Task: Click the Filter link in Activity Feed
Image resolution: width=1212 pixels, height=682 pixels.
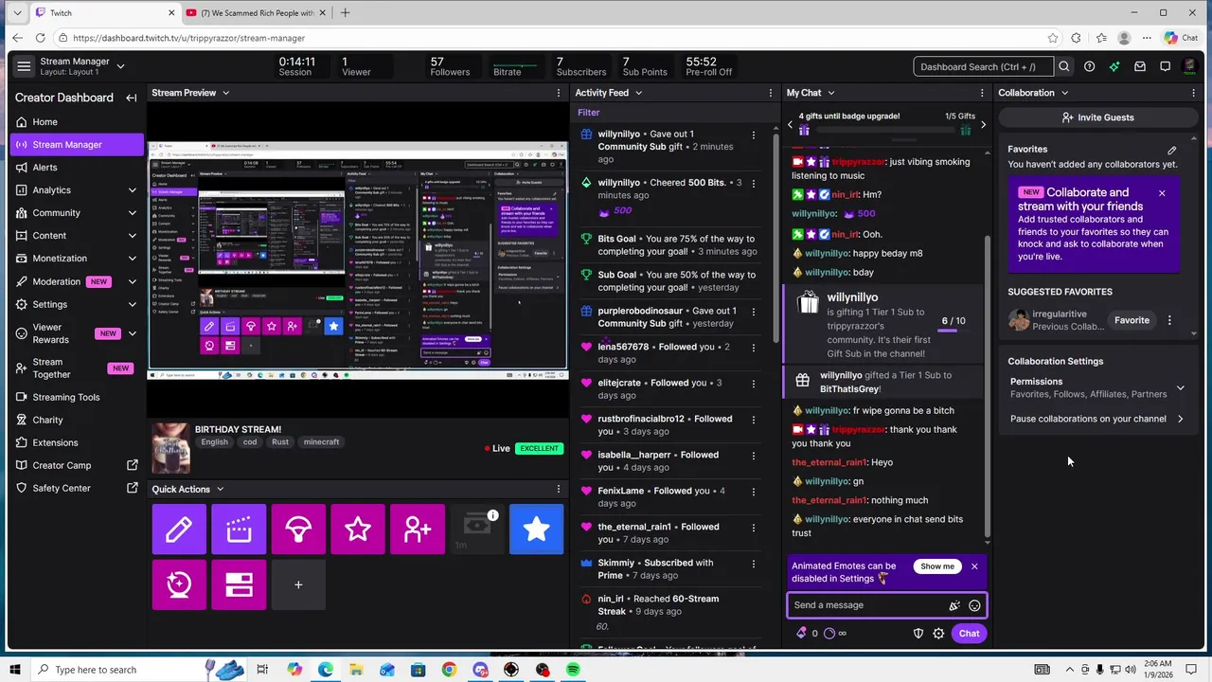Action: point(589,113)
